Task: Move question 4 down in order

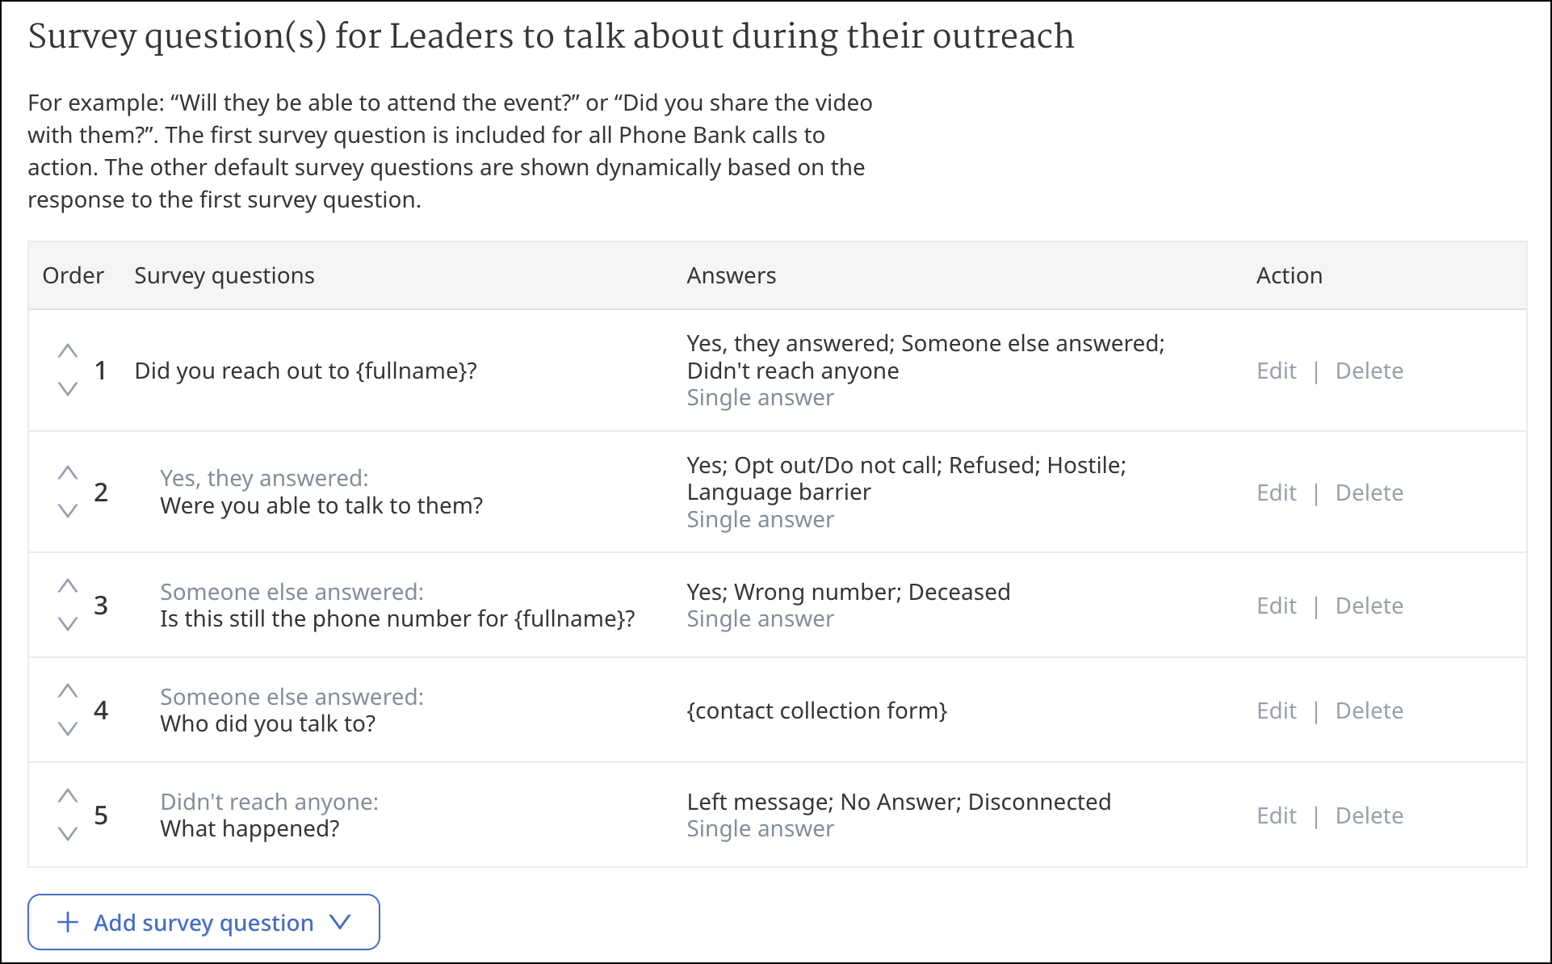Action: 68,729
